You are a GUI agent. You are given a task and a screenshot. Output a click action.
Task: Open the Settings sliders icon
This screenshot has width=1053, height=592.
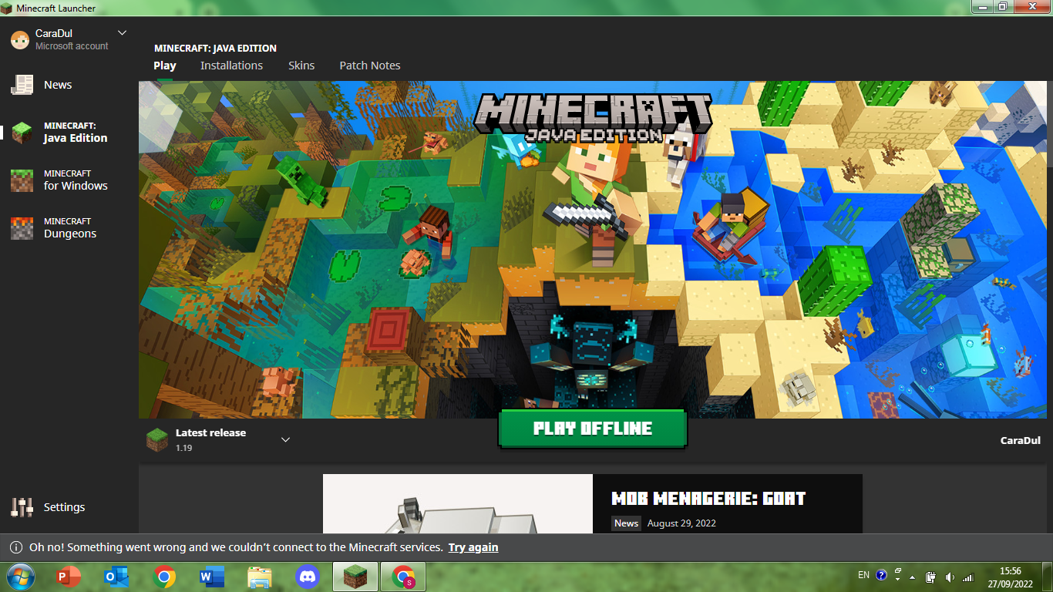22,507
